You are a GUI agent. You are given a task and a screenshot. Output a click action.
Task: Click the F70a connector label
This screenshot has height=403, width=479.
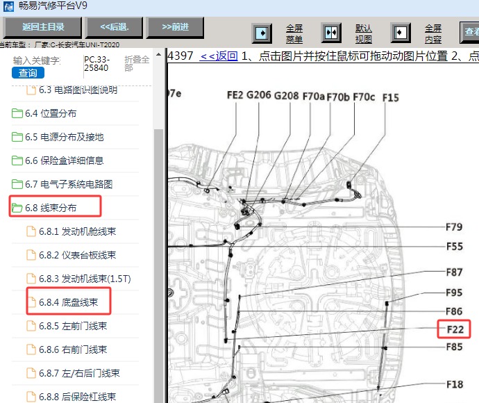coord(313,97)
